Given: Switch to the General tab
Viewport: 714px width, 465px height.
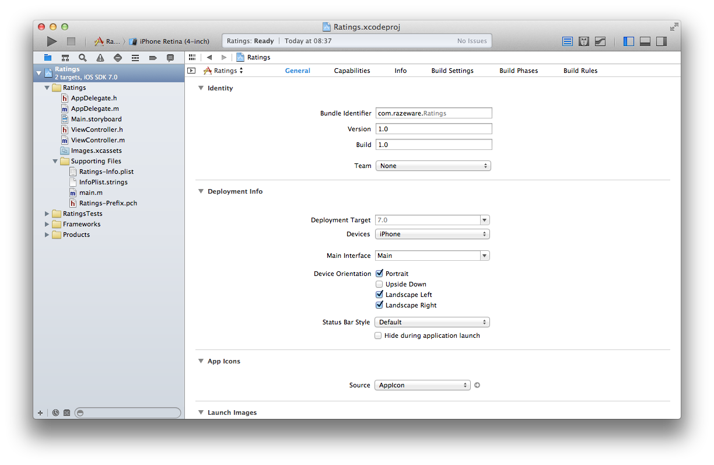Looking at the screenshot, I should pyautogui.click(x=297, y=71).
